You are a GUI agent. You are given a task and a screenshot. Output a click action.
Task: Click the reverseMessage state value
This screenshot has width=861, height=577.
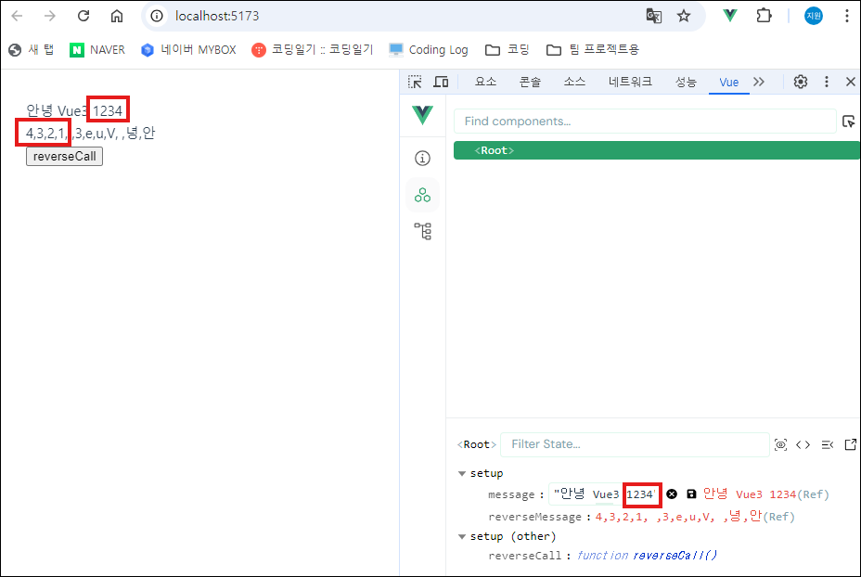678,517
